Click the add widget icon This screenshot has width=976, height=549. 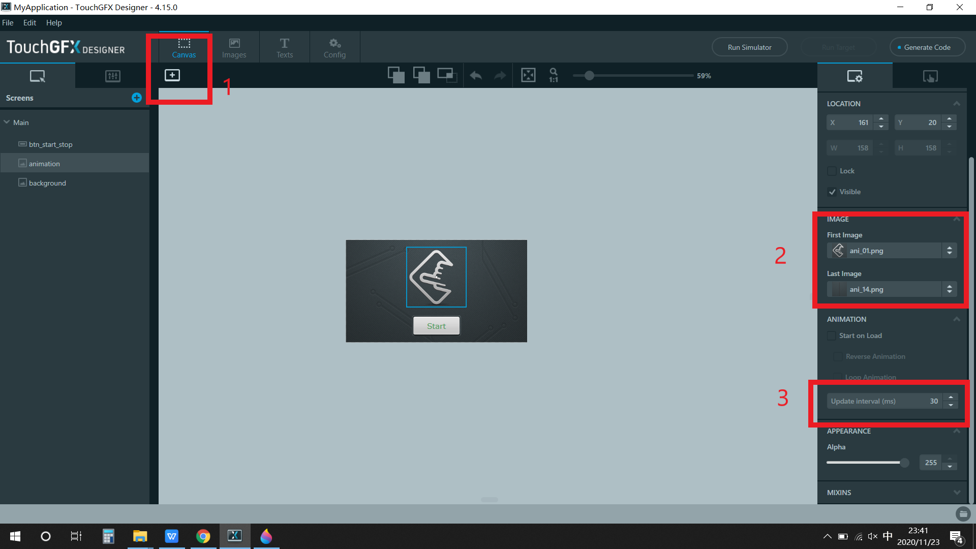[x=172, y=75]
